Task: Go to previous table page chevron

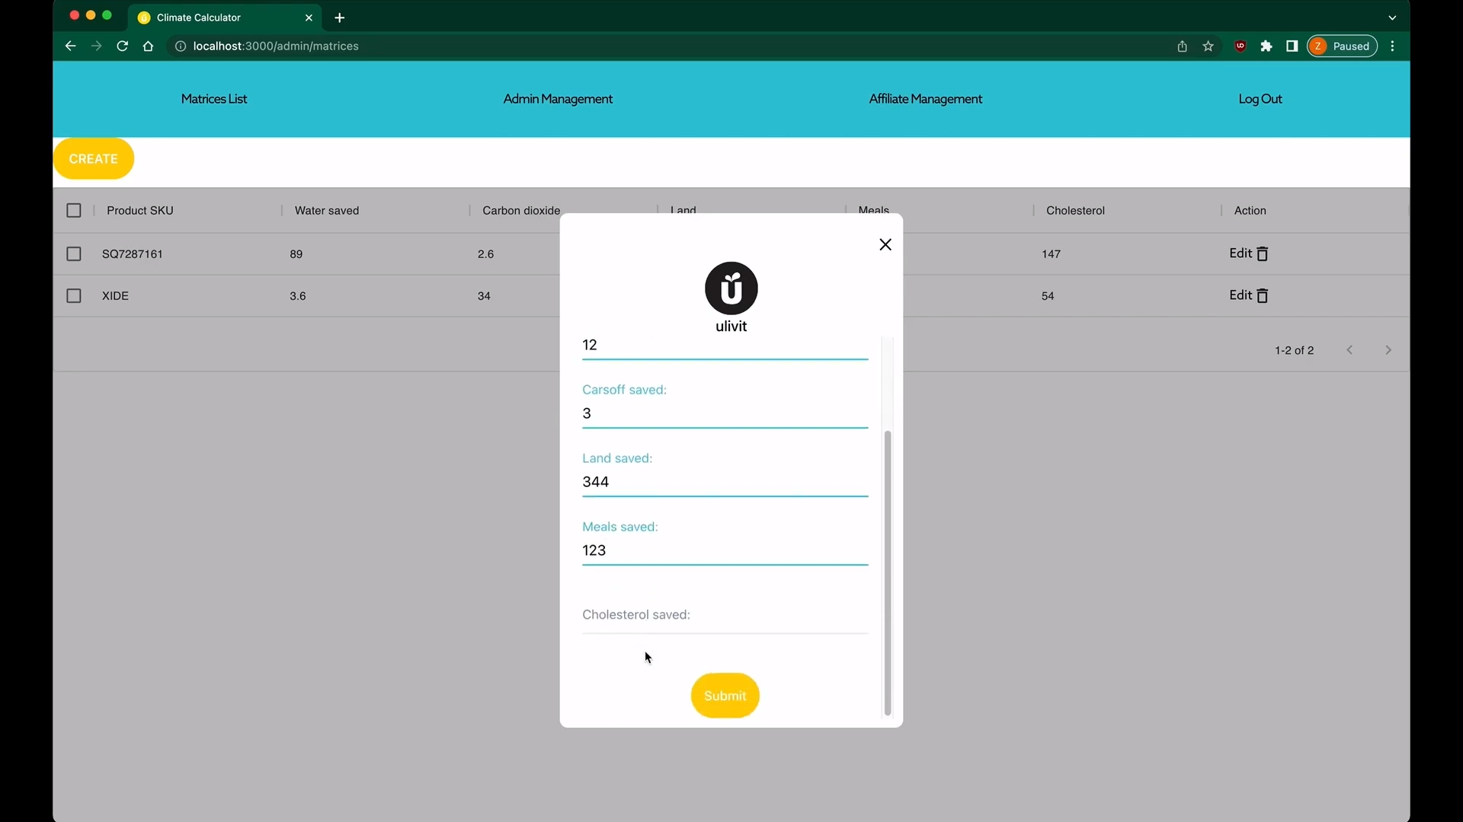Action: (1349, 350)
